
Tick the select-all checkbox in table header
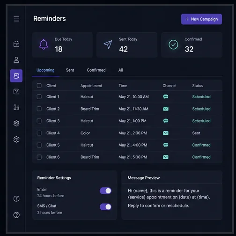coord(39,86)
